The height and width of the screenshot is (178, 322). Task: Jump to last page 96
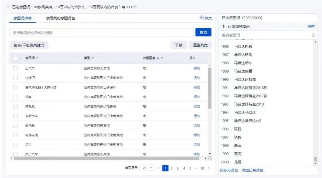pos(203,168)
